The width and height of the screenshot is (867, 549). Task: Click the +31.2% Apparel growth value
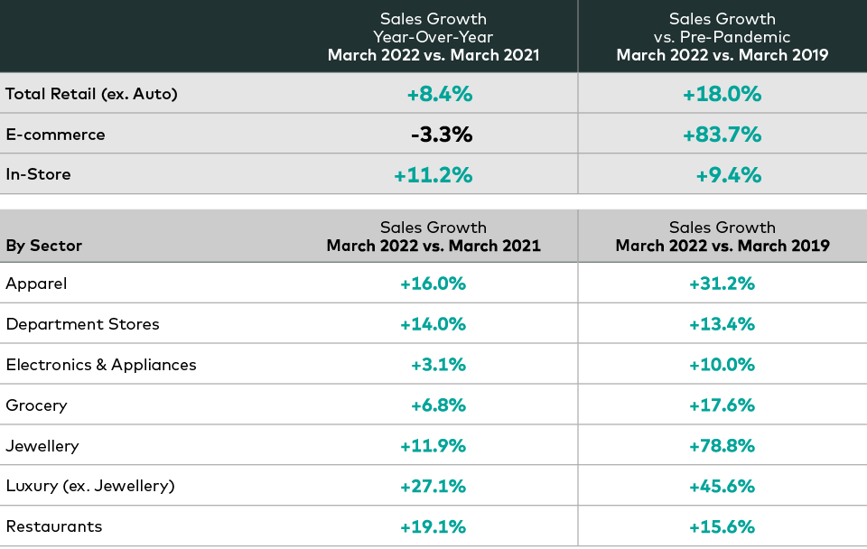[722, 284]
